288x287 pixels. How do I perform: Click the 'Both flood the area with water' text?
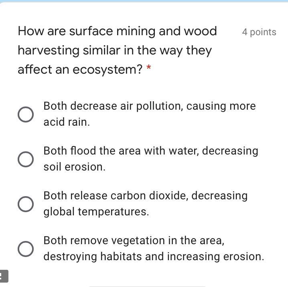click(150, 151)
